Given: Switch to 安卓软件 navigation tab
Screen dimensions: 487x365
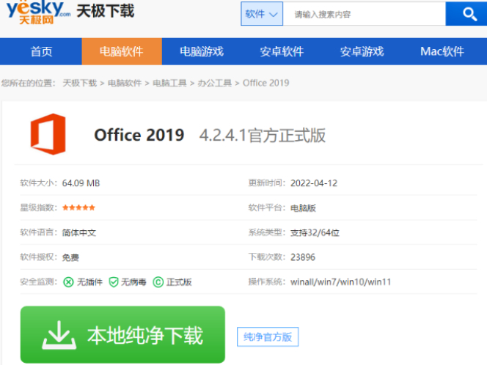Looking at the screenshot, I should coord(282,51).
